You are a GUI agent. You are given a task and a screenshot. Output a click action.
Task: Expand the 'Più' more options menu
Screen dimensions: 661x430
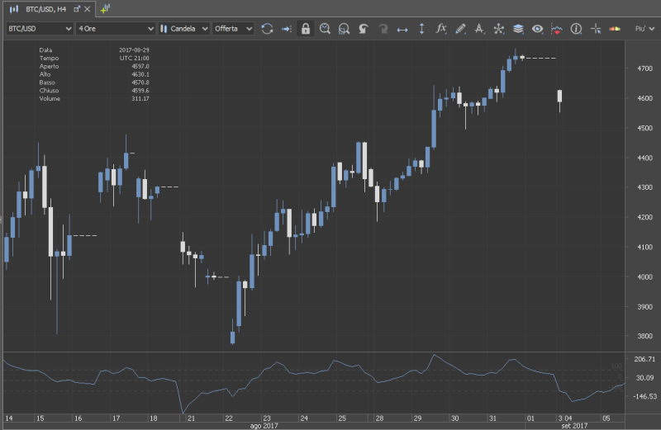642,29
